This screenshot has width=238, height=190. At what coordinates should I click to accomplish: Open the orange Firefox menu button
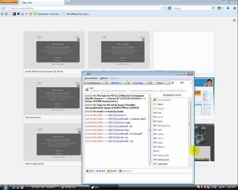9,2
